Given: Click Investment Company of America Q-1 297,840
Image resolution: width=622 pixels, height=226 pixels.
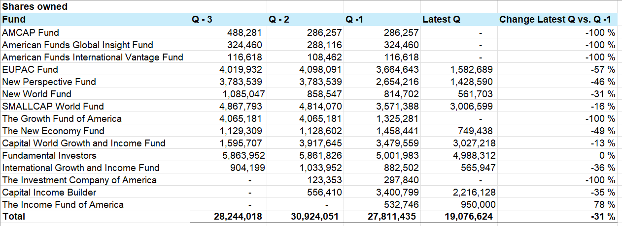Looking at the screenshot, I should pos(401,180).
